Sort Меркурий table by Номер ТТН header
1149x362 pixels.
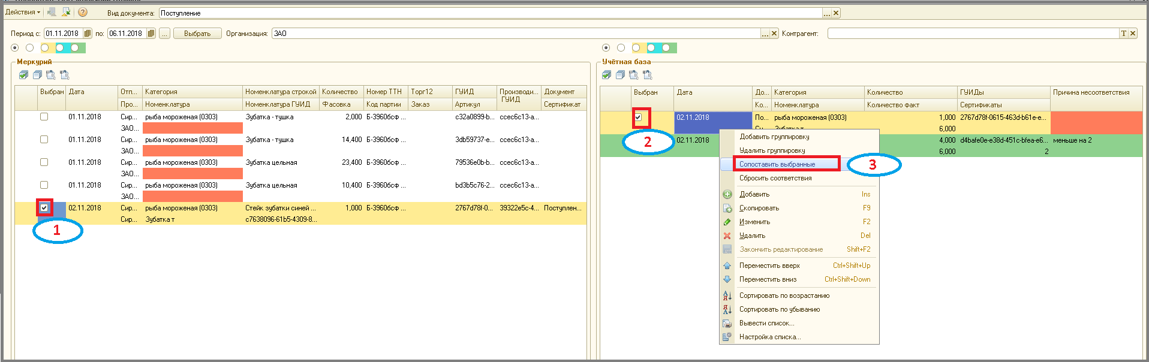click(386, 92)
